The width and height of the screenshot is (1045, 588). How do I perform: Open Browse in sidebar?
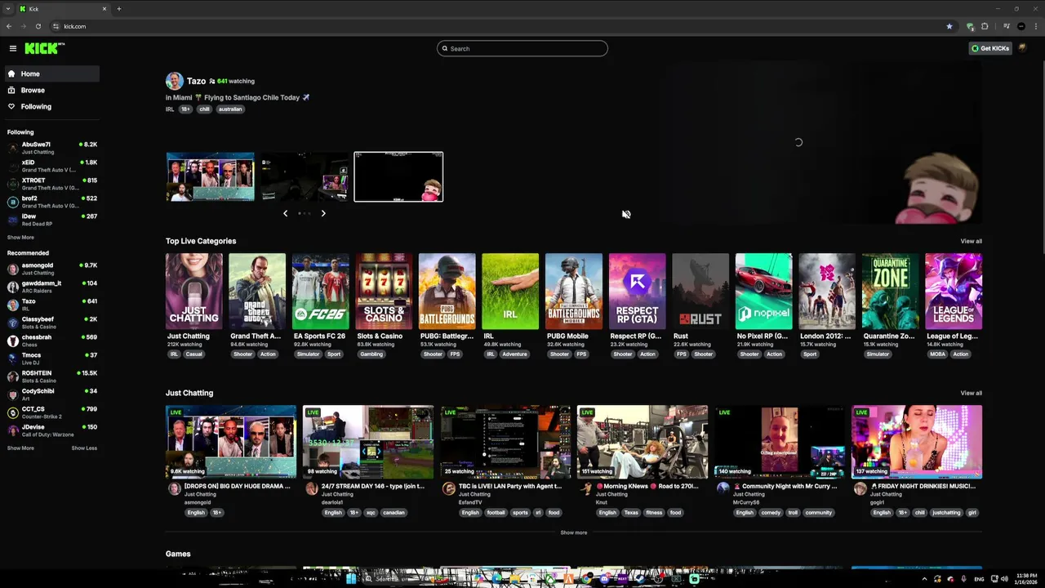pyautogui.click(x=51, y=90)
